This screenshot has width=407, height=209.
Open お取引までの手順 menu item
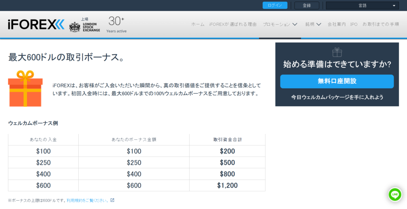tap(380, 24)
